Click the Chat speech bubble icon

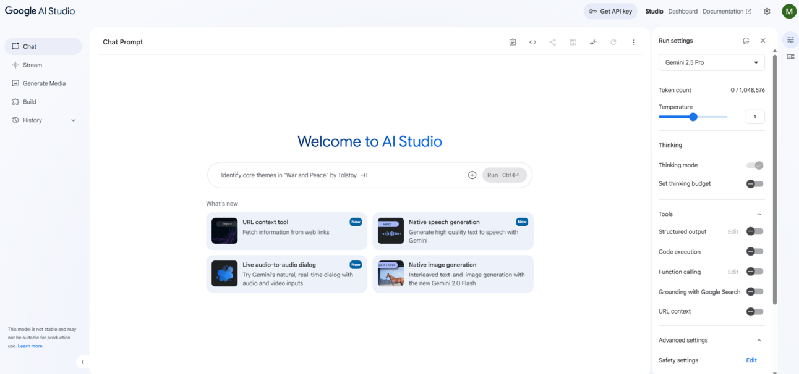(15, 46)
